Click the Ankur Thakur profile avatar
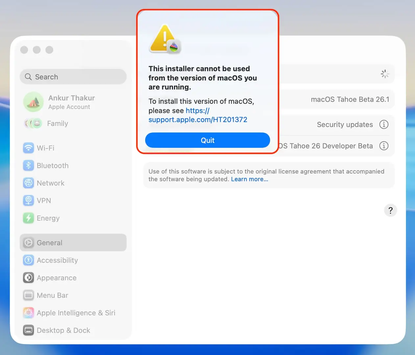 [x=33, y=102]
